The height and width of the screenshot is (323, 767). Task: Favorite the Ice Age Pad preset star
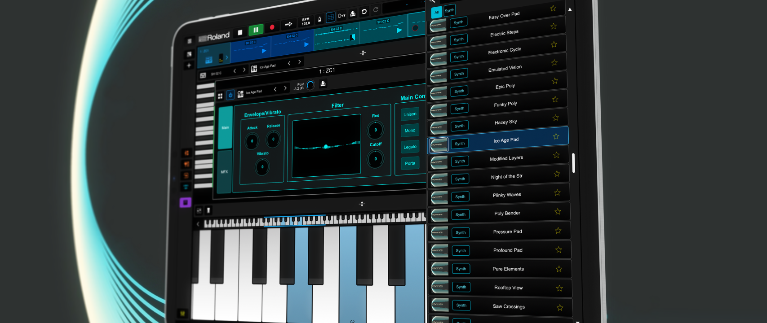[x=556, y=136]
